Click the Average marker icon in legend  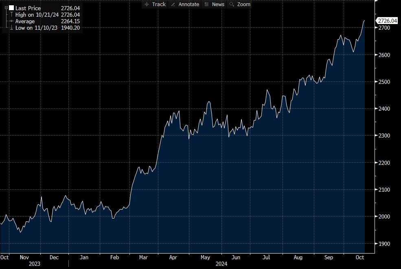click(x=11, y=21)
